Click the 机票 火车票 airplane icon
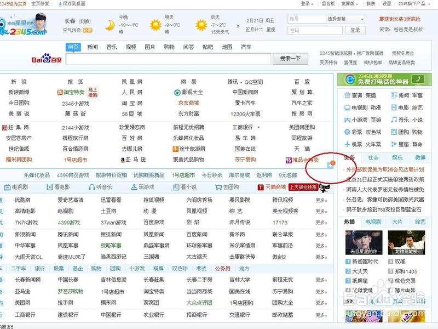Viewport: 438px width, 329px height. [347, 144]
